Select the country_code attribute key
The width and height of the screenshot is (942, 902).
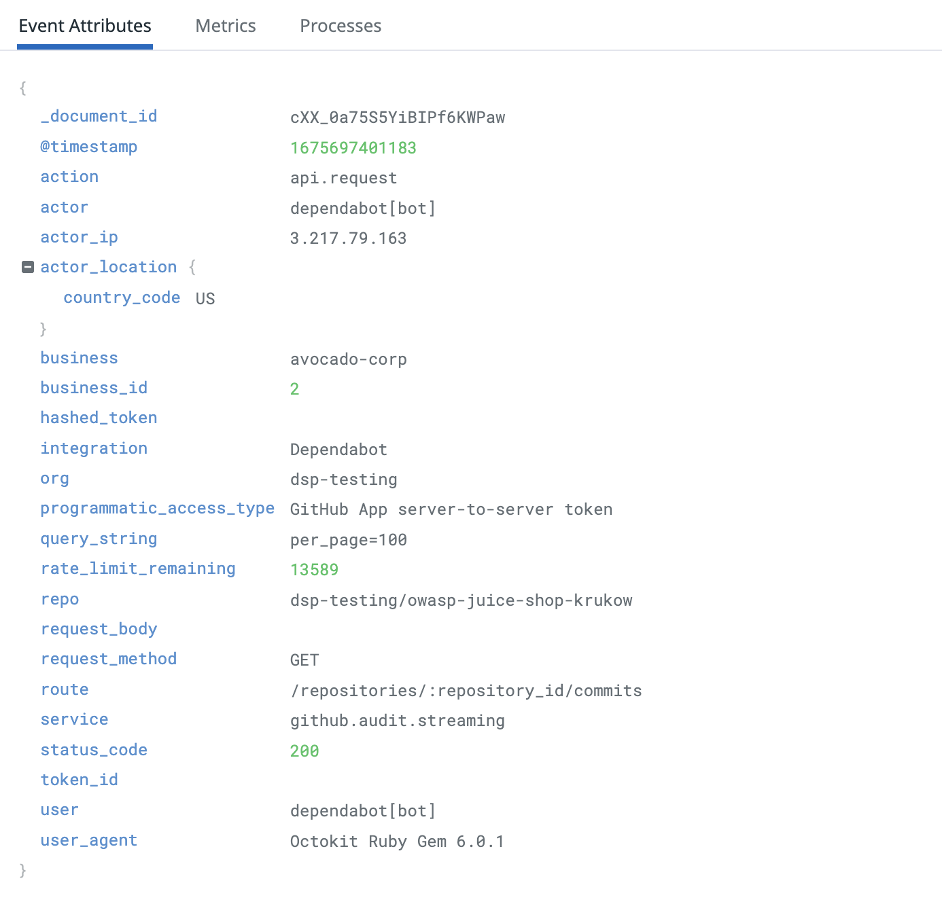coord(122,297)
